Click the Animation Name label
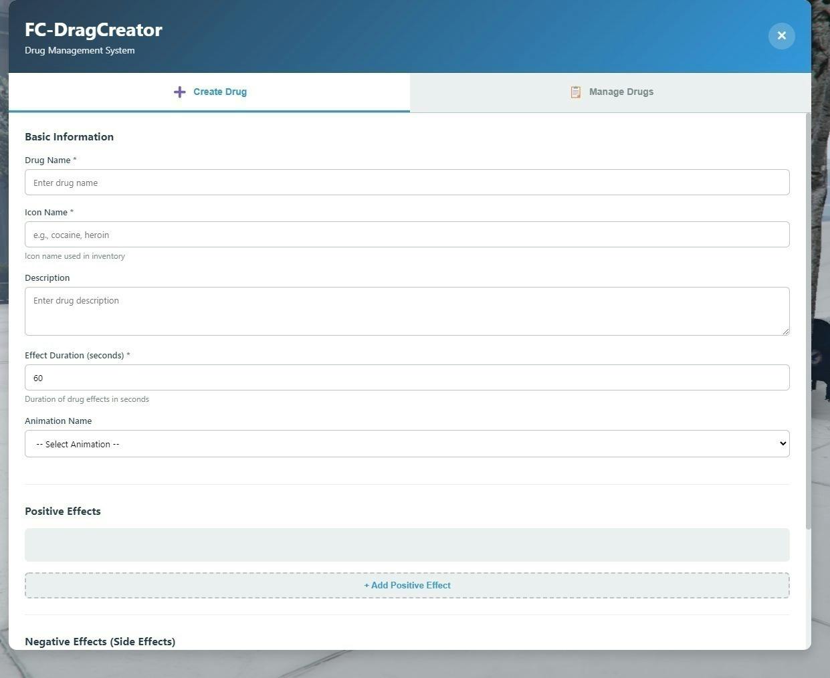 point(58,421)
